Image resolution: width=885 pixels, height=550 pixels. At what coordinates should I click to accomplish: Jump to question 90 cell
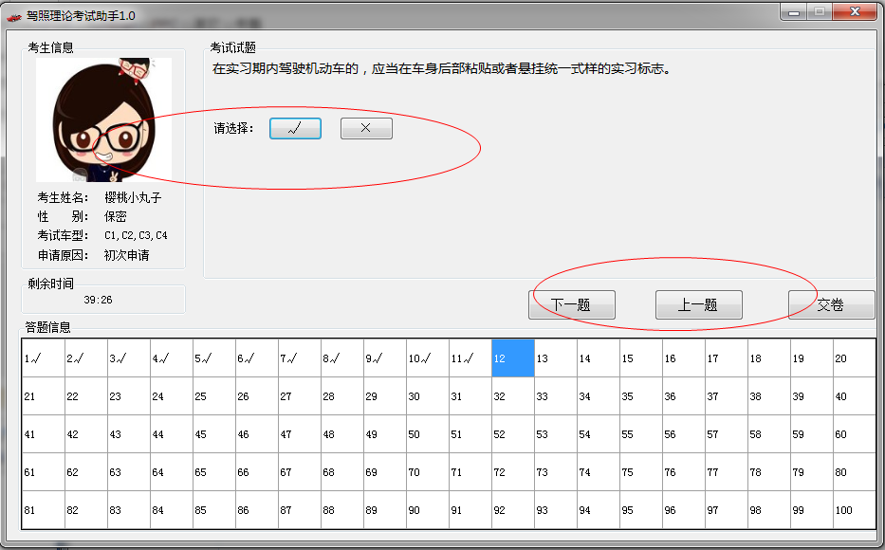pos(428,510)
